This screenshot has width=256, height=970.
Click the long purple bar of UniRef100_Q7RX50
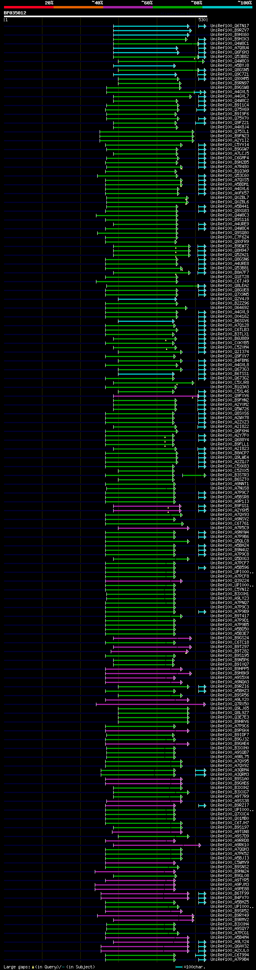[x=151, y=704]
